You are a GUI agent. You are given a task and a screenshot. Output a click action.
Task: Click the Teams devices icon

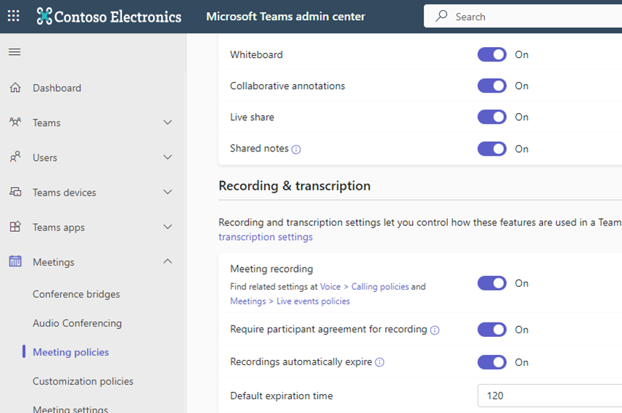(15, 192)
